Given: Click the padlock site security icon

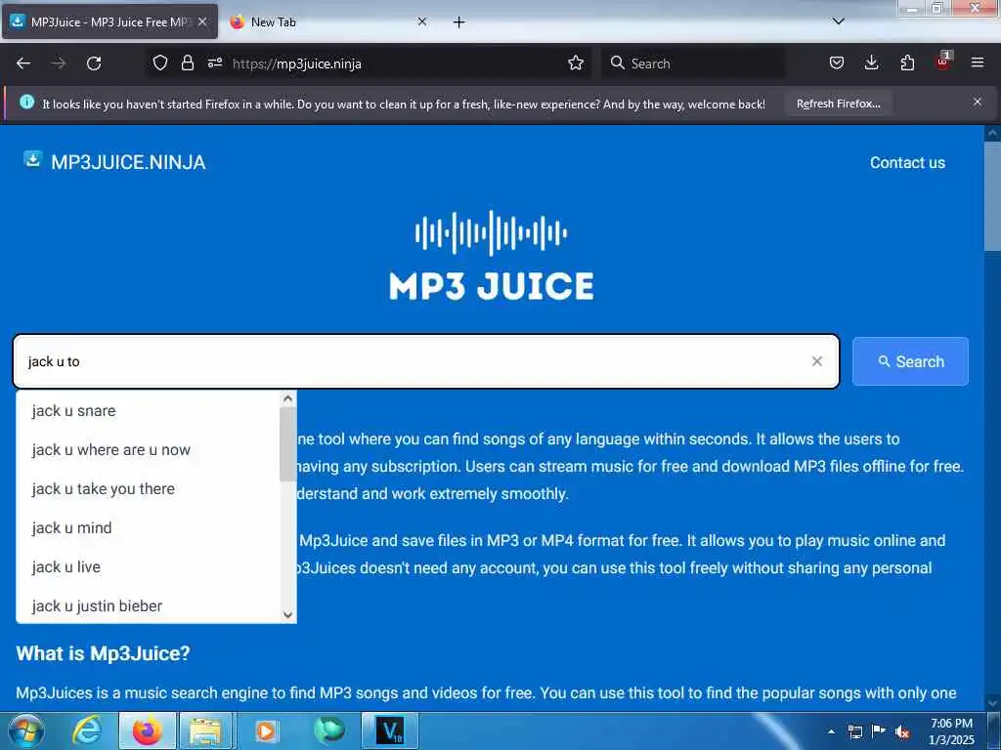Looking at the screenshot, I should click(187, 63).
